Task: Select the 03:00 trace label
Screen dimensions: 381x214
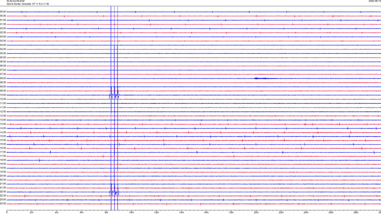Action: point(3,36)
